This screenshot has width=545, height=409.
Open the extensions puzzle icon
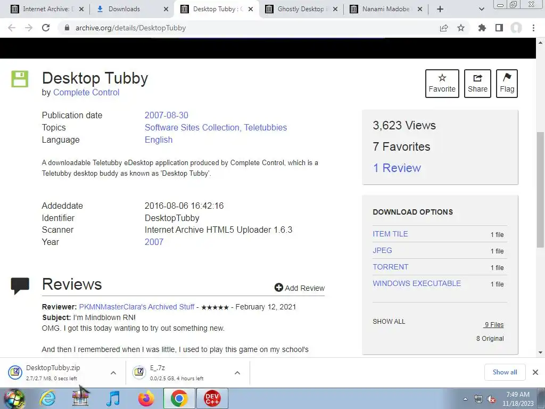click(x=482, y=28)
